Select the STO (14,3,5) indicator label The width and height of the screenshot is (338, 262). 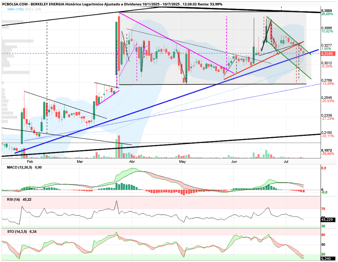point(17,232)
